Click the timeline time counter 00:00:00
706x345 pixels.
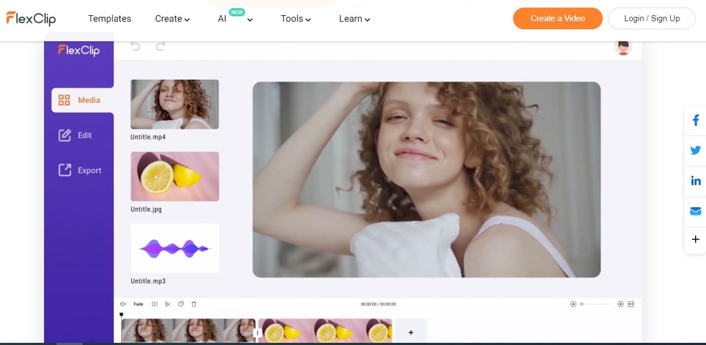click(378, 304)
